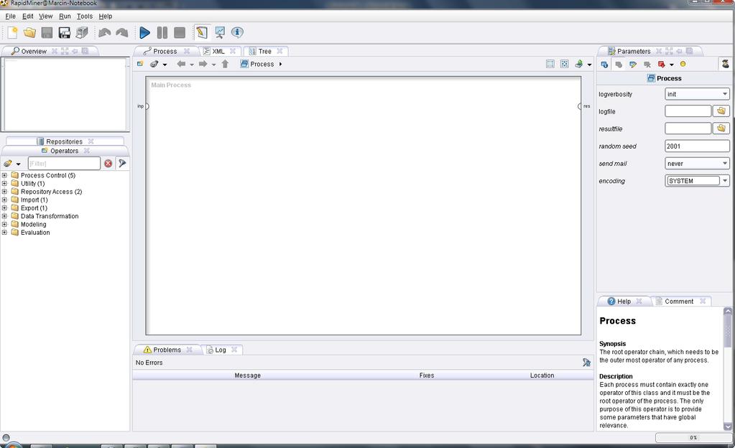Click the rename operator pencil icon
Image resolution: width=735 pixels, height=448 pixels.
click(x=633, y=64)
